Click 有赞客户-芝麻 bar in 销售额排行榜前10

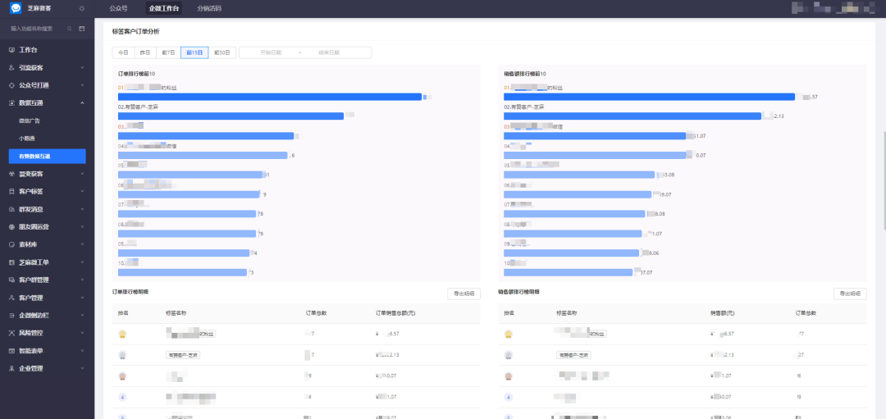click(633, 116)
